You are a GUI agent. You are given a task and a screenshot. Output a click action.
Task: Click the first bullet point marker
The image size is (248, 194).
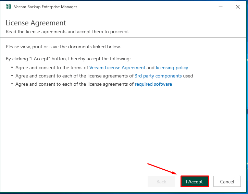[12, 68]
